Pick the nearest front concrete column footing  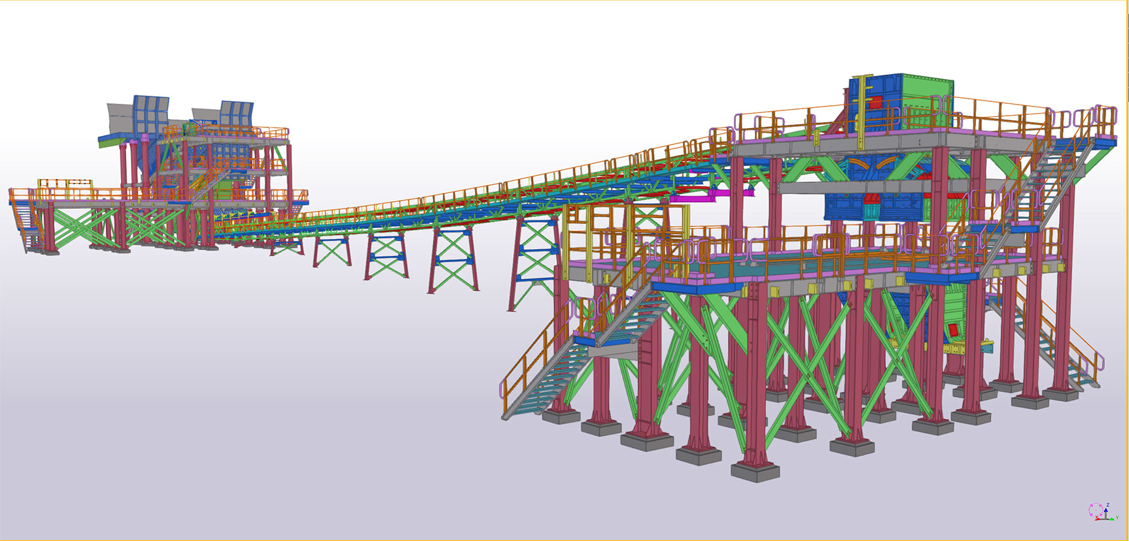tap(755, 470)
